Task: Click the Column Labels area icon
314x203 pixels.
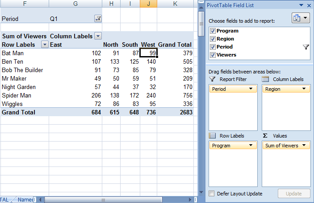Action: [265, 79]
